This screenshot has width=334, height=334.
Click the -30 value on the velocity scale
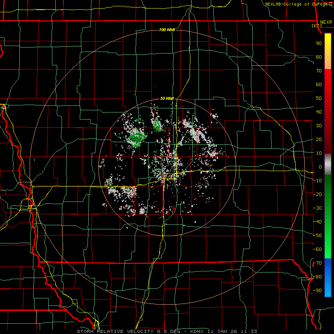click(x=317, y=208)
